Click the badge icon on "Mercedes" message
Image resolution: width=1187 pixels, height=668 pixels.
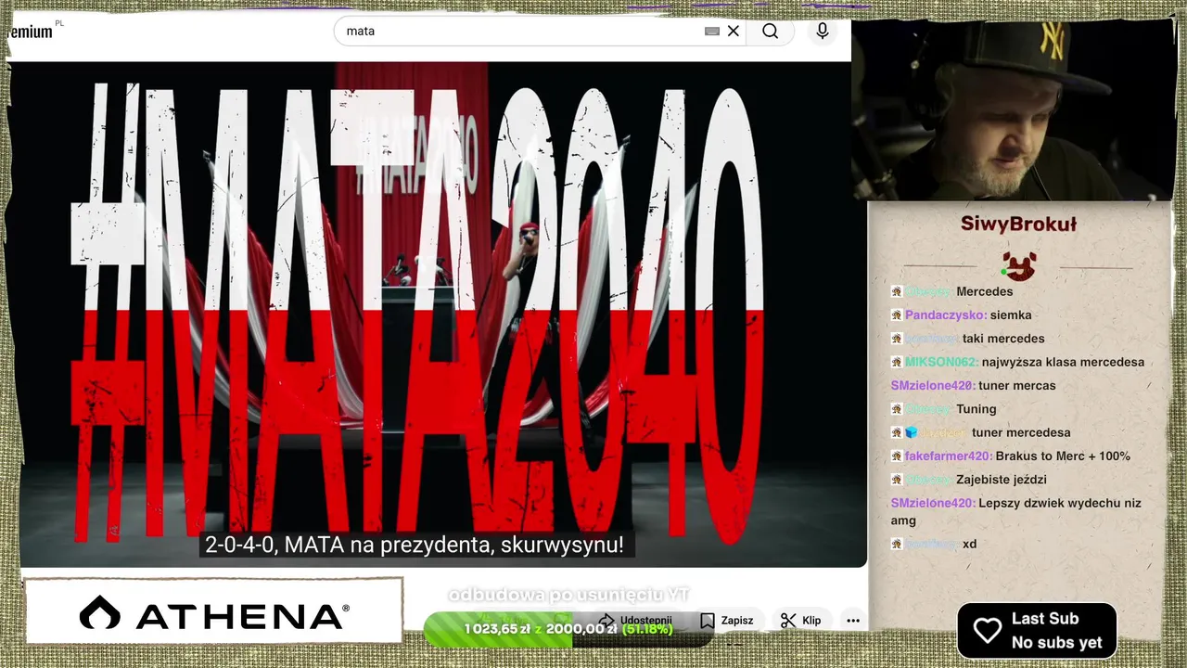(x=897, y=291)
